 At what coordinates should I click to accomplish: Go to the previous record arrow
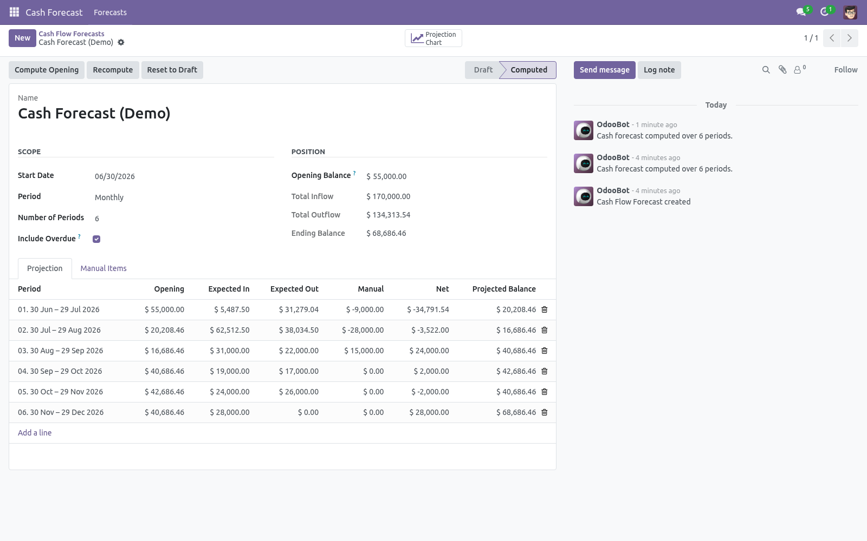tap(832, 38)
